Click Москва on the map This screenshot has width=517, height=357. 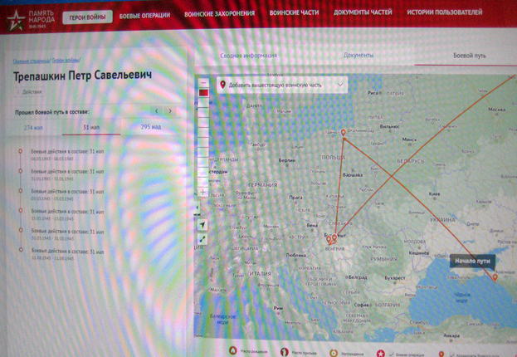click(497, 110)
